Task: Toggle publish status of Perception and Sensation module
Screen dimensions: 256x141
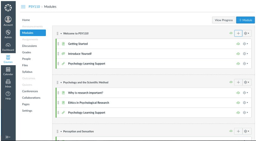Action: coord(231,131)
